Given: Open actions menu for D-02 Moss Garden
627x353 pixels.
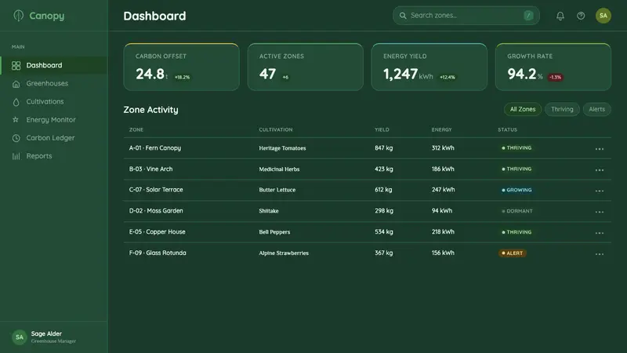Looking at the screenshot, I should pos(599,212).
